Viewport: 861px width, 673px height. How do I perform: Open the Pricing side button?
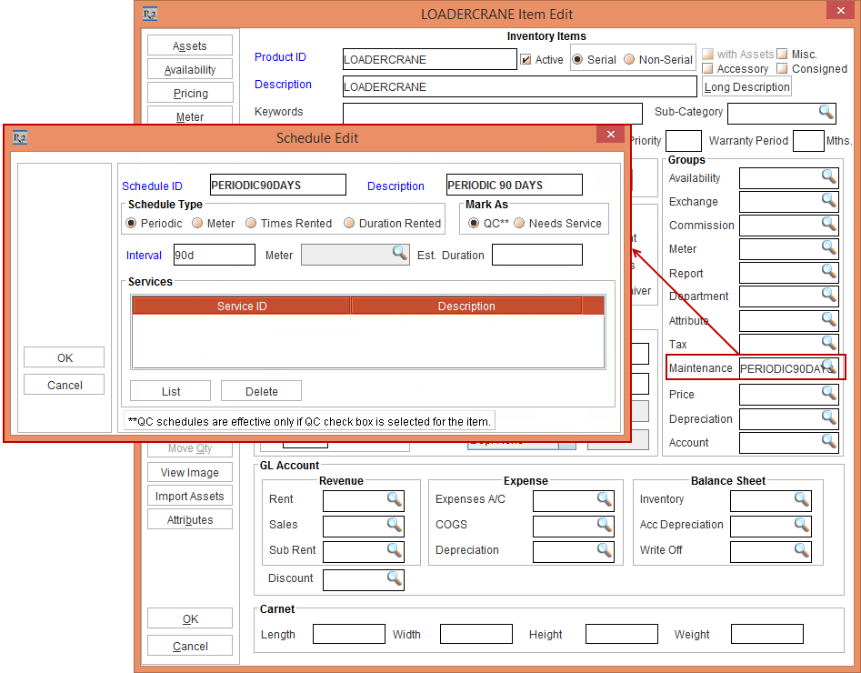[190, 94]
